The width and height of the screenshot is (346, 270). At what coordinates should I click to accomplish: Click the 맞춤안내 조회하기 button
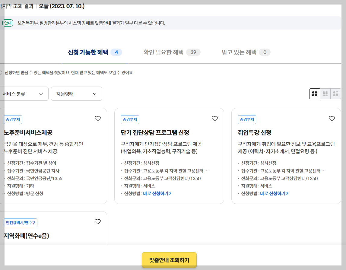coord(169,260)
